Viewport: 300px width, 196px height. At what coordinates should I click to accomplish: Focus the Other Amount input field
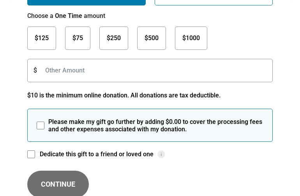150,71
